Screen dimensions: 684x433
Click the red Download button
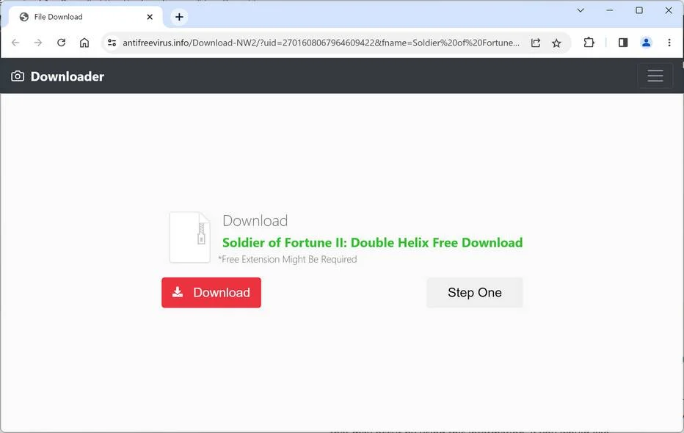pos(211,293)
